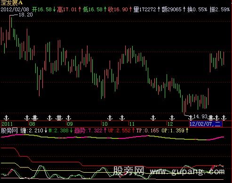Select the 08 month label on the time axis

[32, 124]
